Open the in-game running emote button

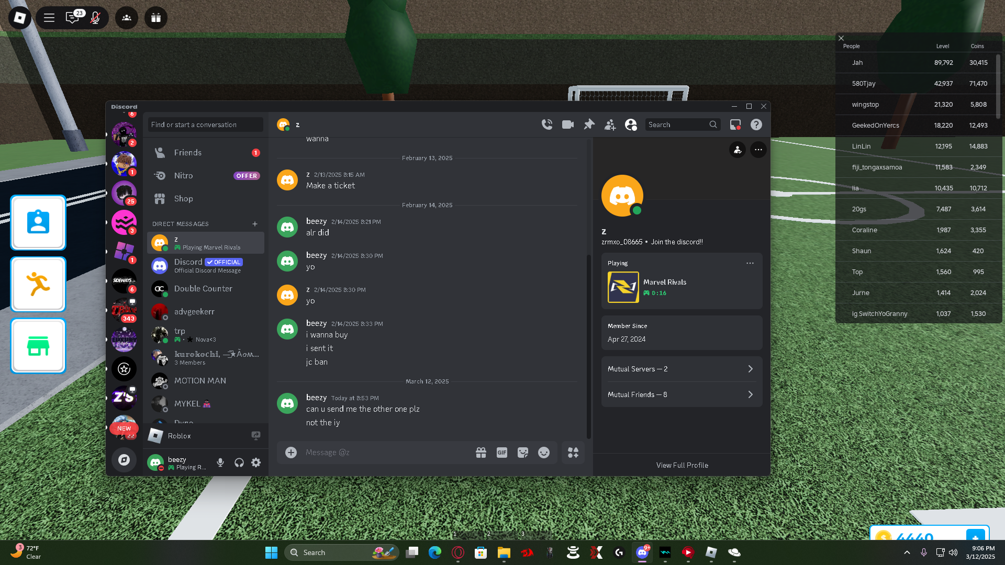[x=38, y=285]
